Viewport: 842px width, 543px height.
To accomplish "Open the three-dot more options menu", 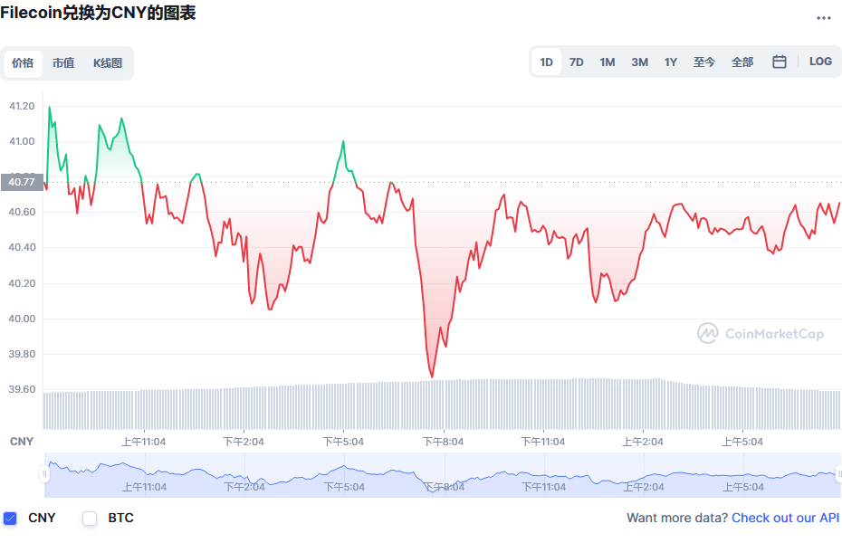I will tap(823, 18).
